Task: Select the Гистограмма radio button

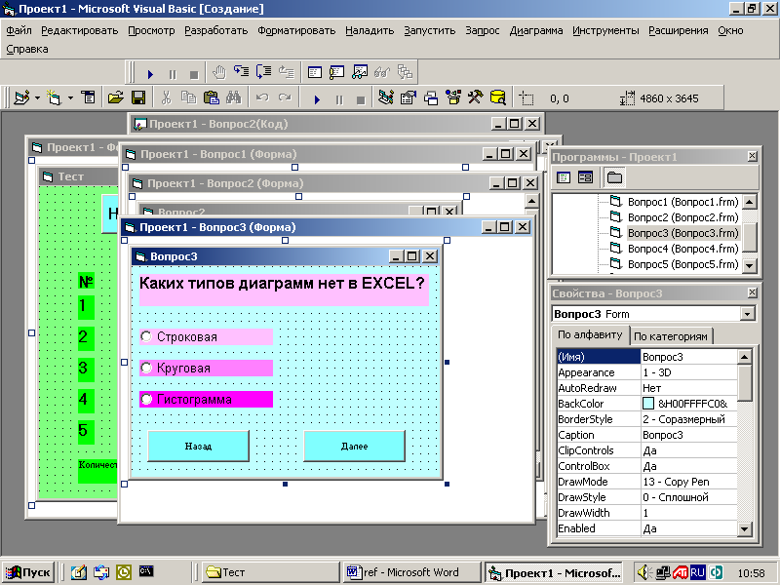Action: pyautogui.click(x=147, y=399)
